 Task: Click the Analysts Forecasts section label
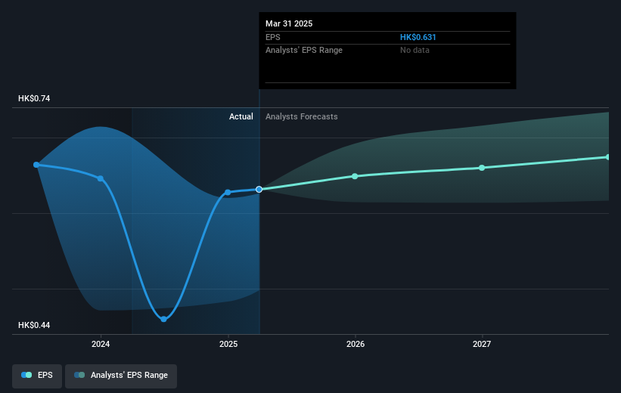[301, 116]
